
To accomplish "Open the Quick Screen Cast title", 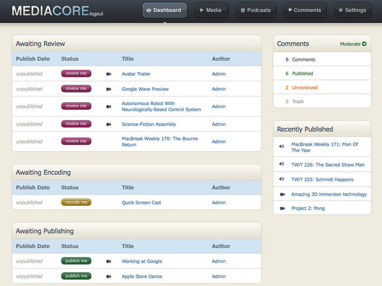I will 141,202.
